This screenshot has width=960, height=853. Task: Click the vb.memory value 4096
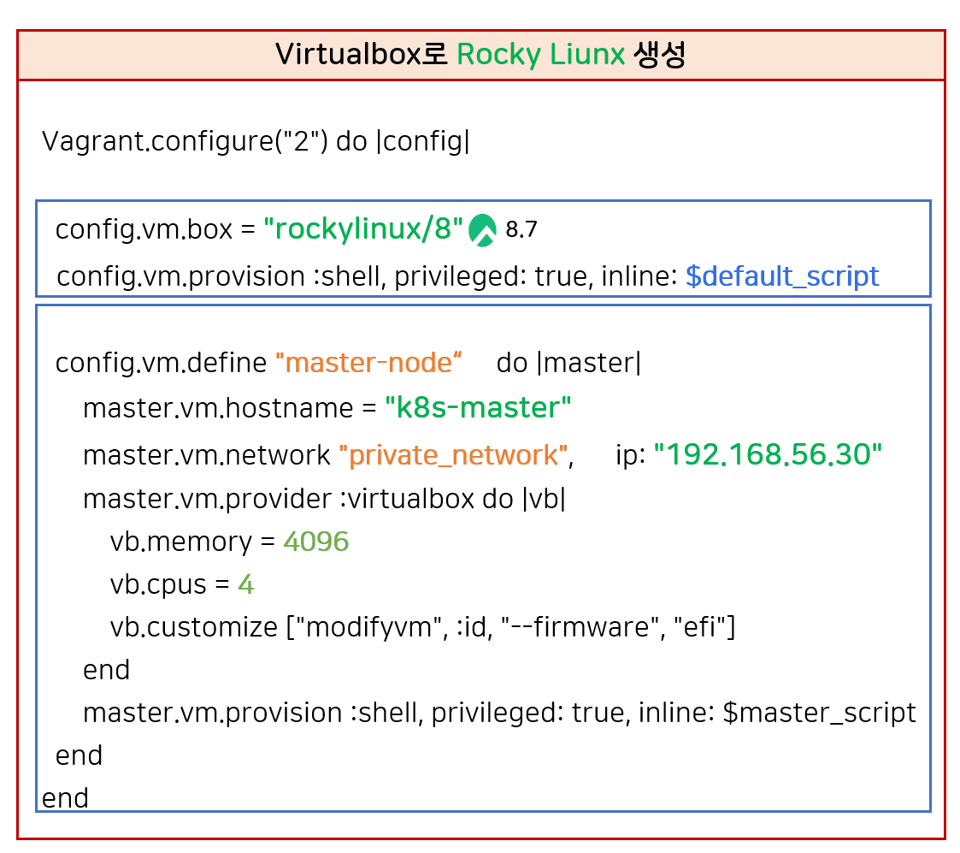[315, 542]
